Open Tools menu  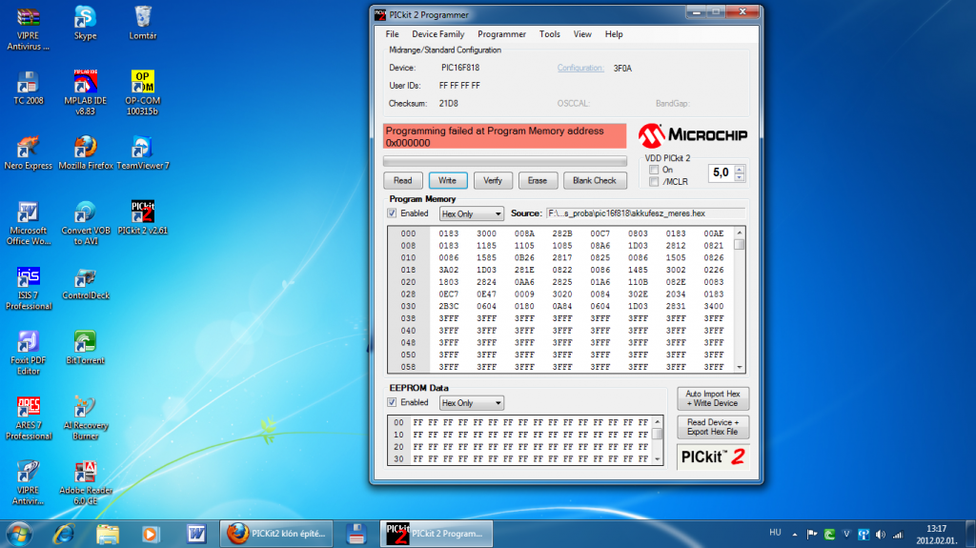550,34
